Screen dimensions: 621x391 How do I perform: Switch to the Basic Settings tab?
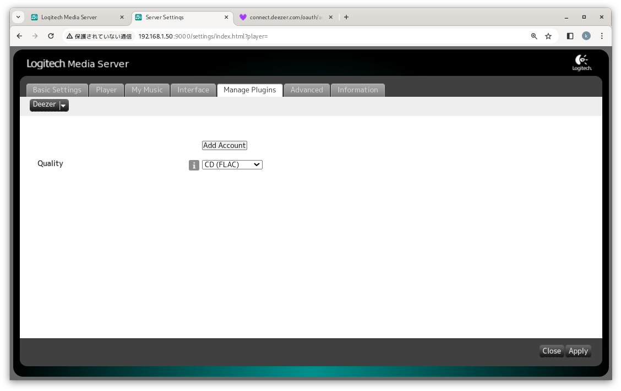tap(57, 90)
